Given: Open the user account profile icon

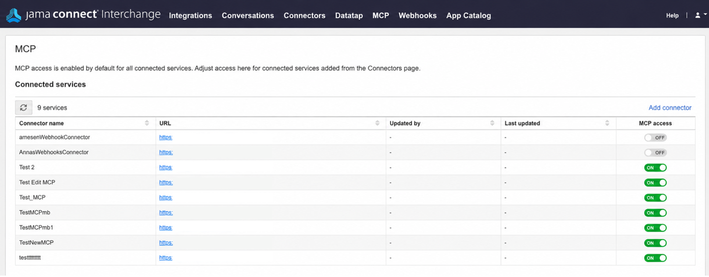Looking at the screenshot, I should 698,15.
